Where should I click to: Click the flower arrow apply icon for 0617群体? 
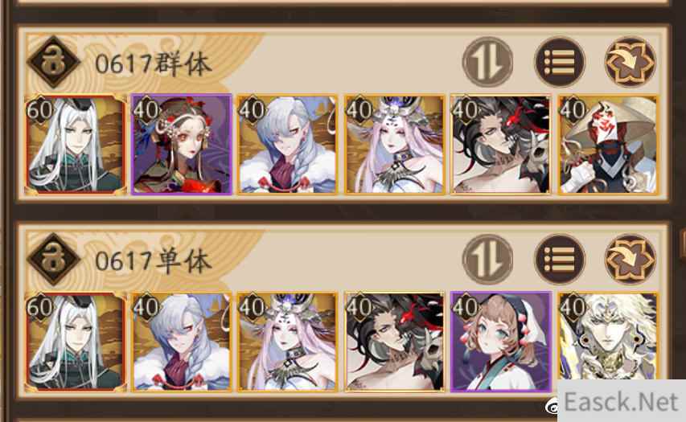pos(630,62)
